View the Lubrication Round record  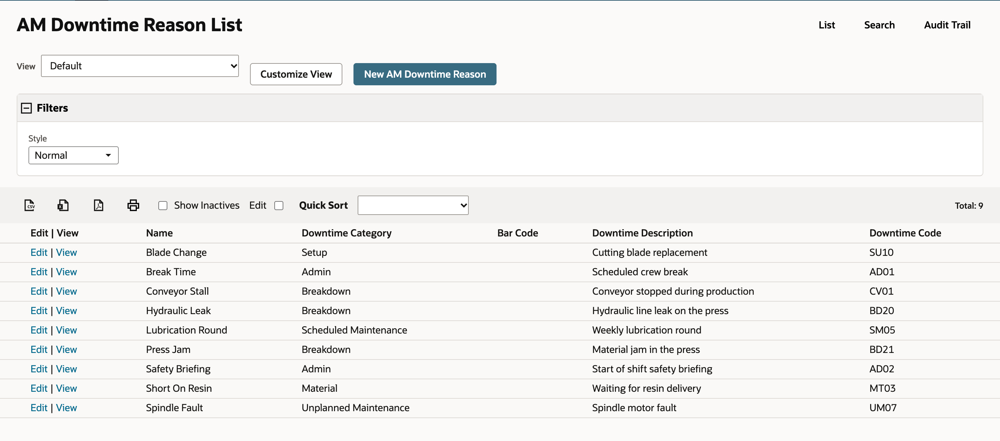click(66, 330)
